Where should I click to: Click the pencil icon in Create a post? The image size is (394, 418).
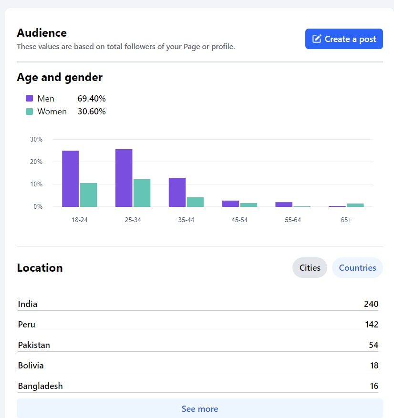(317, 39)
